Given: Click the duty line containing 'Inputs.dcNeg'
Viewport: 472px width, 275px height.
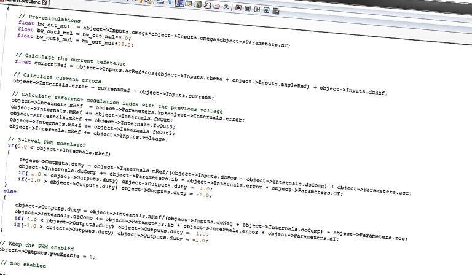Looking at the screenshot, I should click(211, 222).
